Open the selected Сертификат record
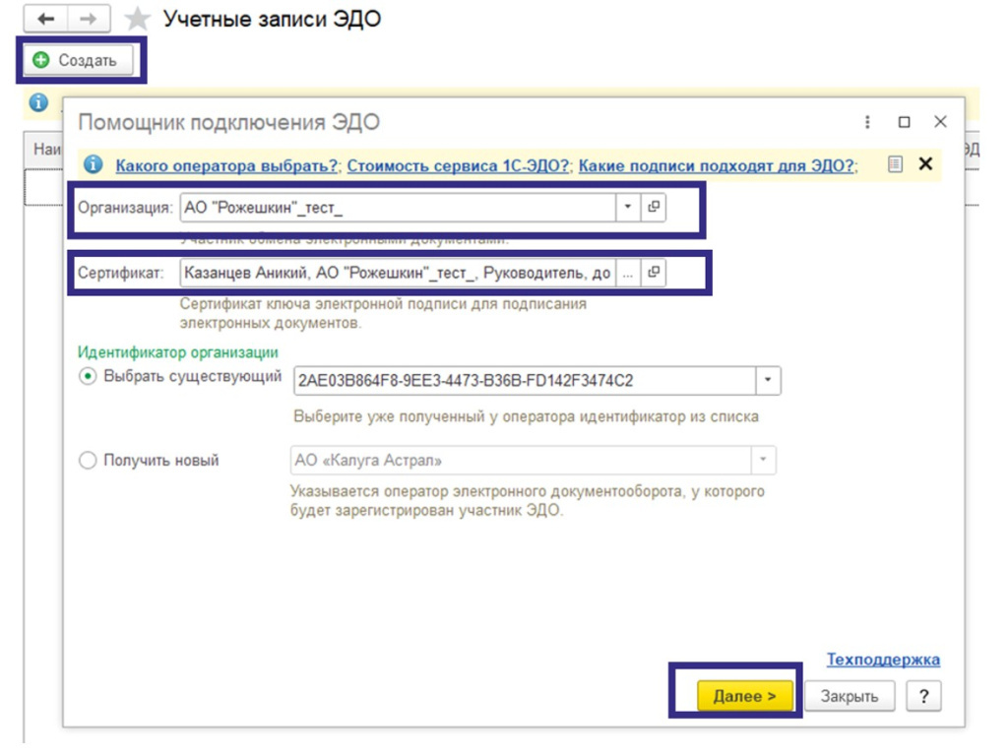This screenshot has width=1008, height=756. (x=654, y=274)
